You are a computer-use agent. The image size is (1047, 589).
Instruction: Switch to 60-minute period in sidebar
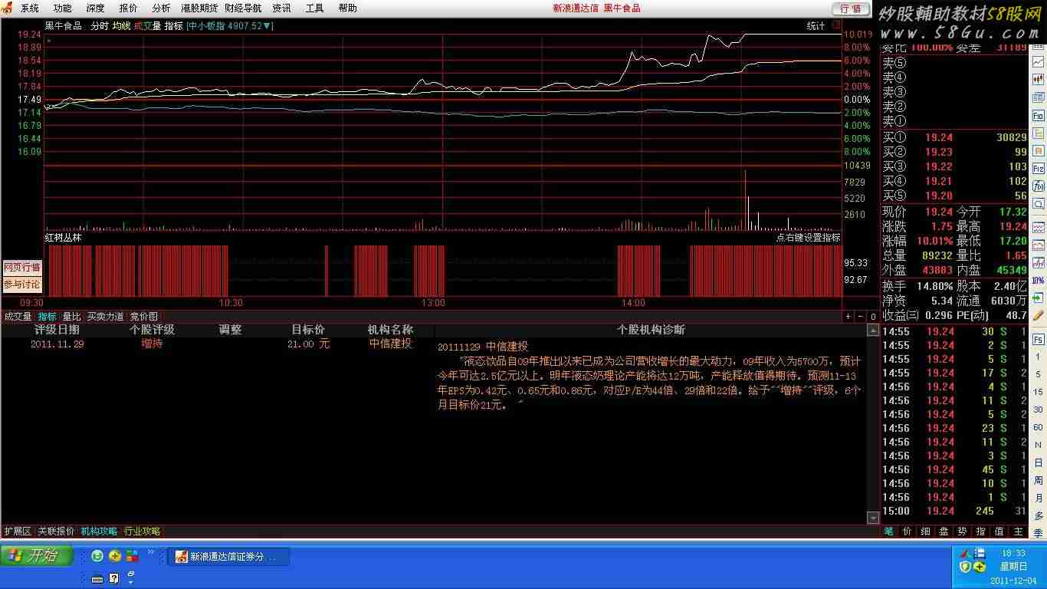(x=1039, y=427)
